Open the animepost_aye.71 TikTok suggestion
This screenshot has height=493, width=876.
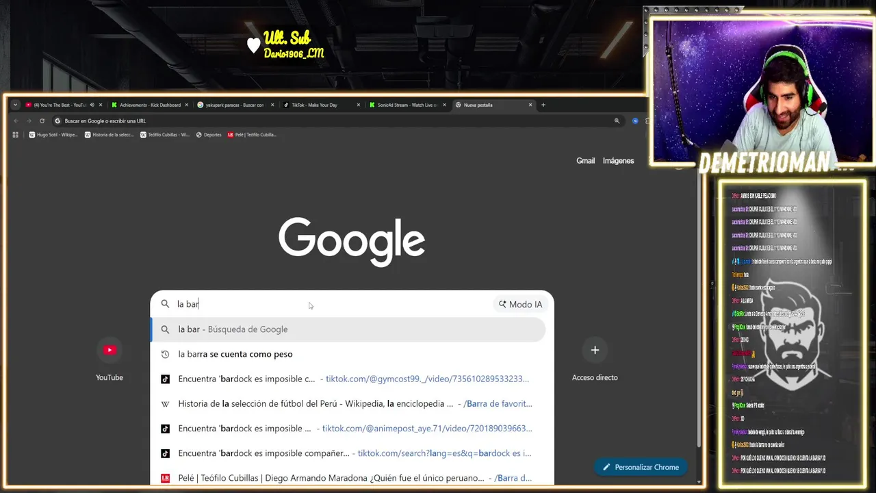(348, 429)
